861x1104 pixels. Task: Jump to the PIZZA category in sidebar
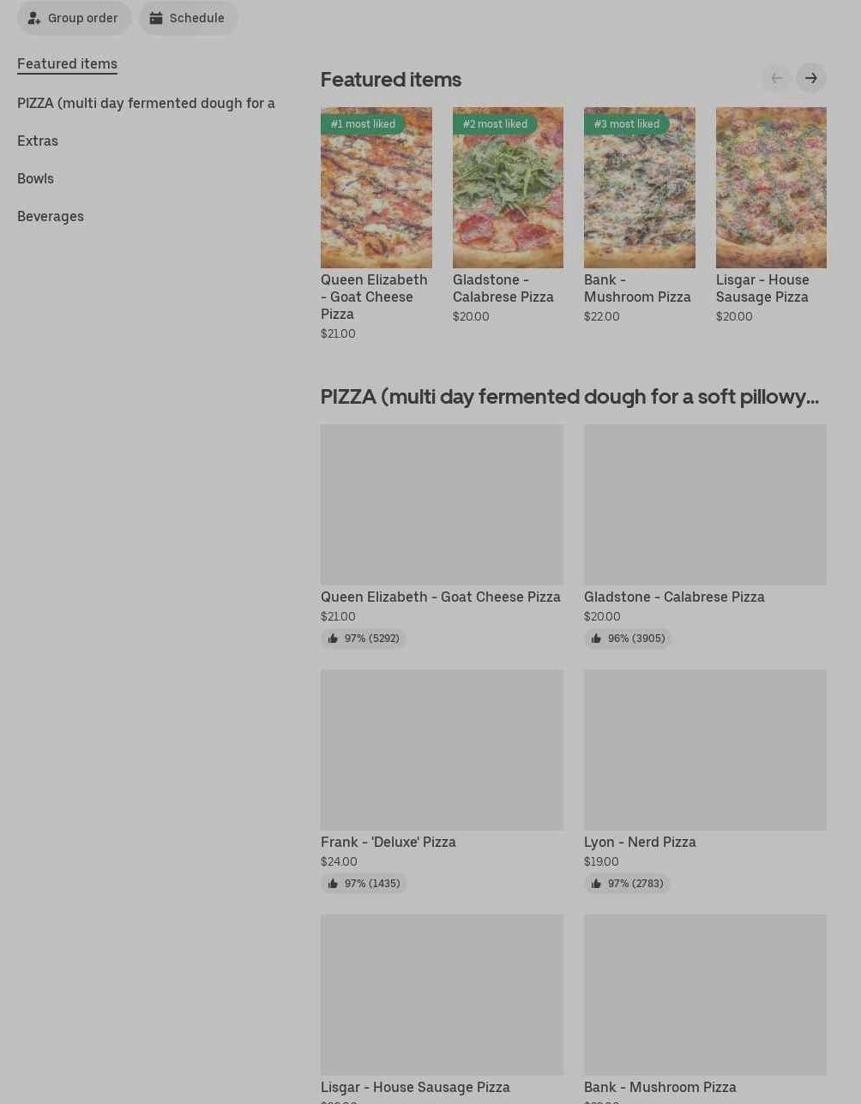146,103
